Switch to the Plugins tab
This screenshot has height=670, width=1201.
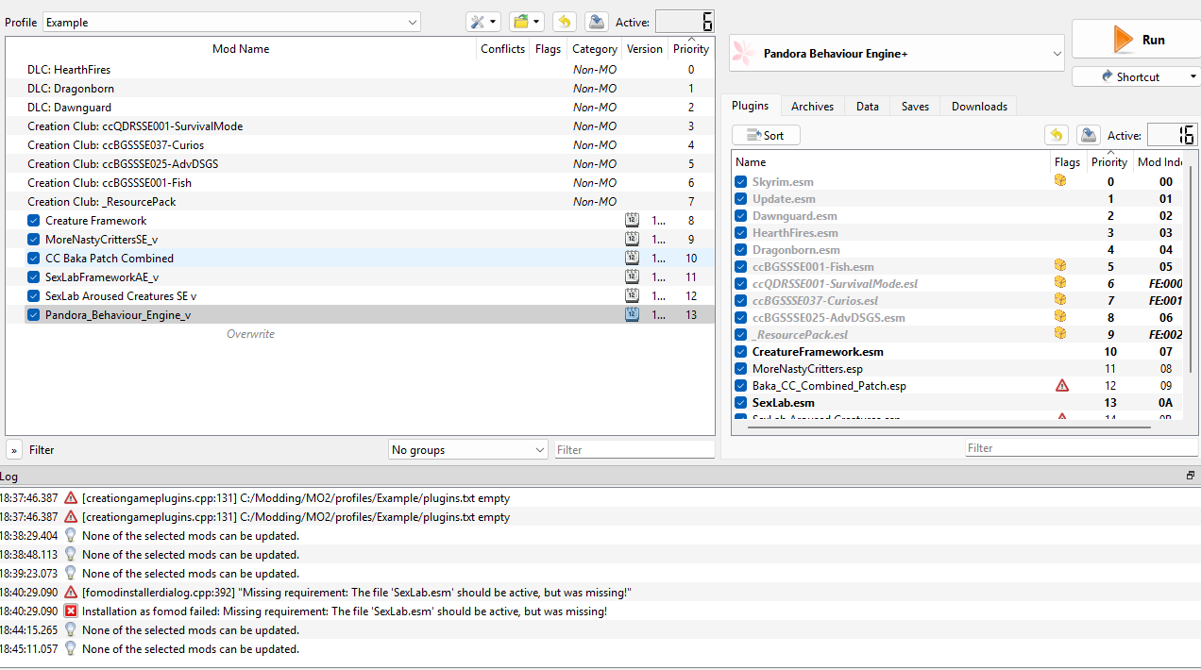pos(751,106)
